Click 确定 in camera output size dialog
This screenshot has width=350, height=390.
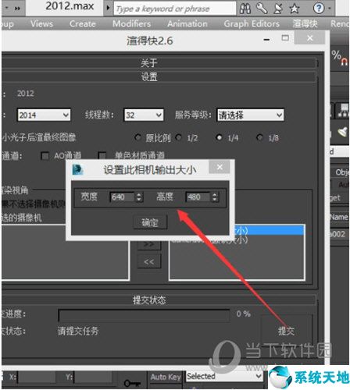(x=150, y=222)
